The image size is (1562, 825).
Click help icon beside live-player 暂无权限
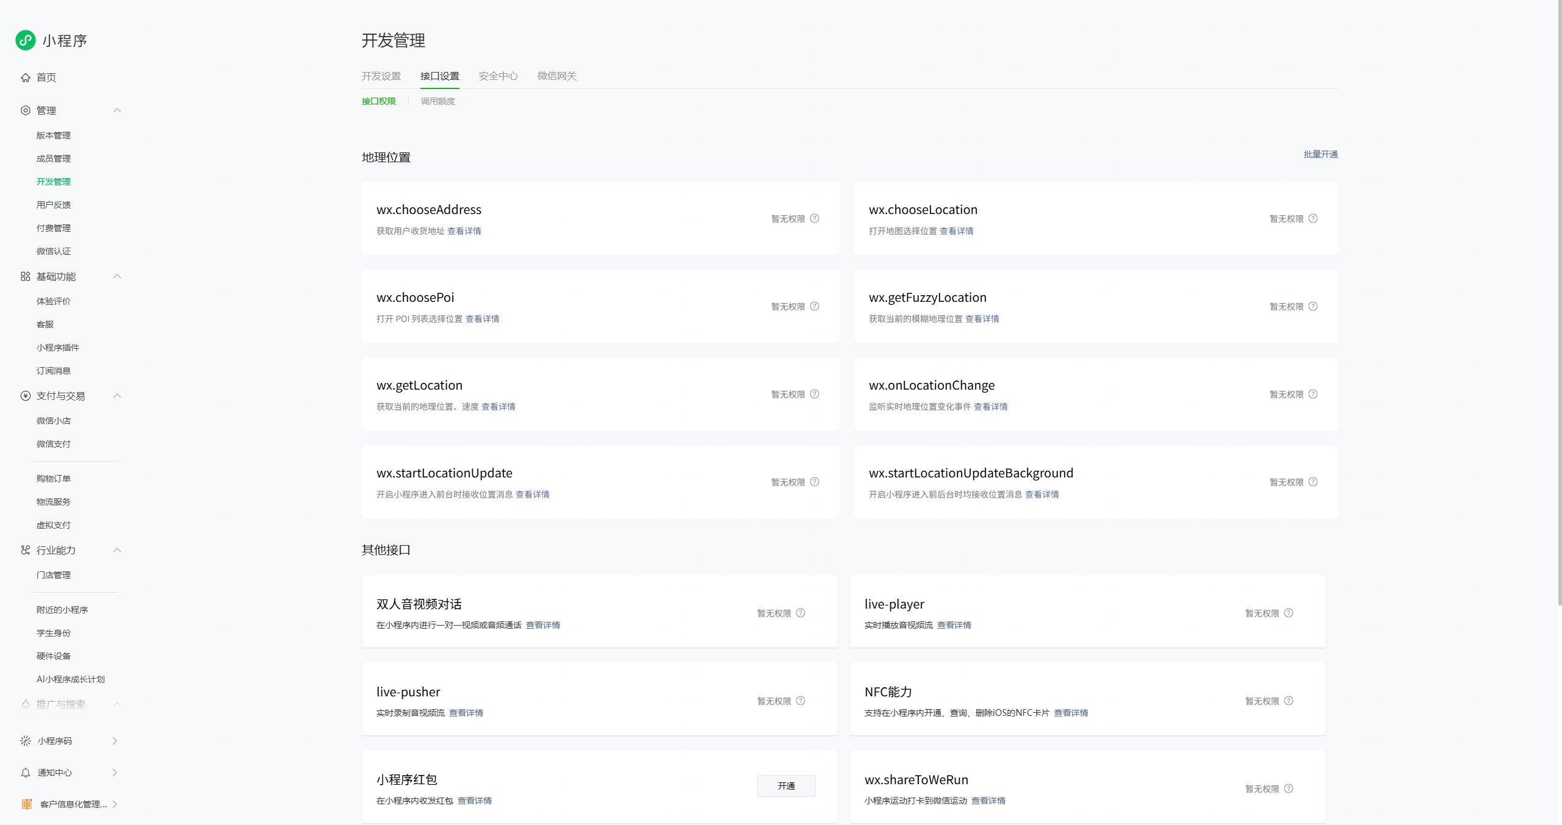[x=1289, y=613]
